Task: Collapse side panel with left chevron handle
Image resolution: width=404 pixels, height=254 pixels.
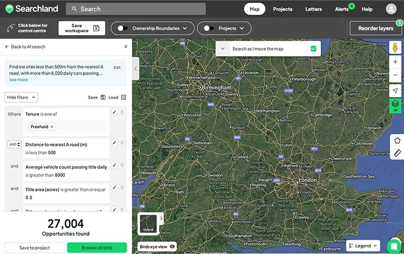Action: point(136,69)
